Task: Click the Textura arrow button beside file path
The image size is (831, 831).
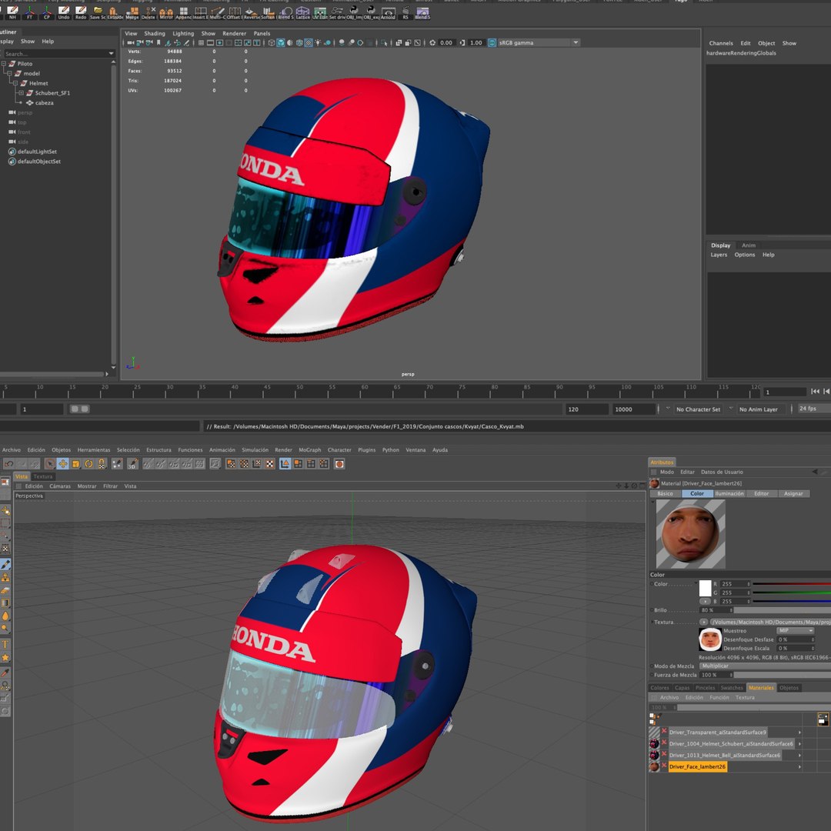Action: 703,622
